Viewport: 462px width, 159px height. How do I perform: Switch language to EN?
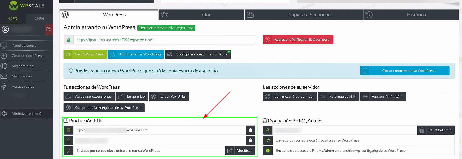point(39,19)
